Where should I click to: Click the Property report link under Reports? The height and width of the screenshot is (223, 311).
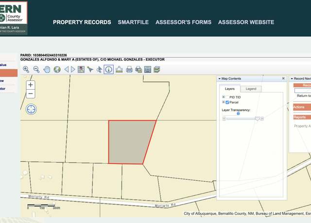(302, 126)
